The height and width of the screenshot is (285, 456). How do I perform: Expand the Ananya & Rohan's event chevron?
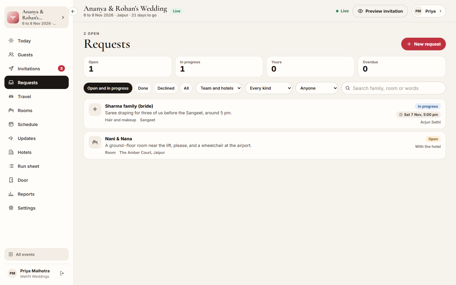click(63, 17)
